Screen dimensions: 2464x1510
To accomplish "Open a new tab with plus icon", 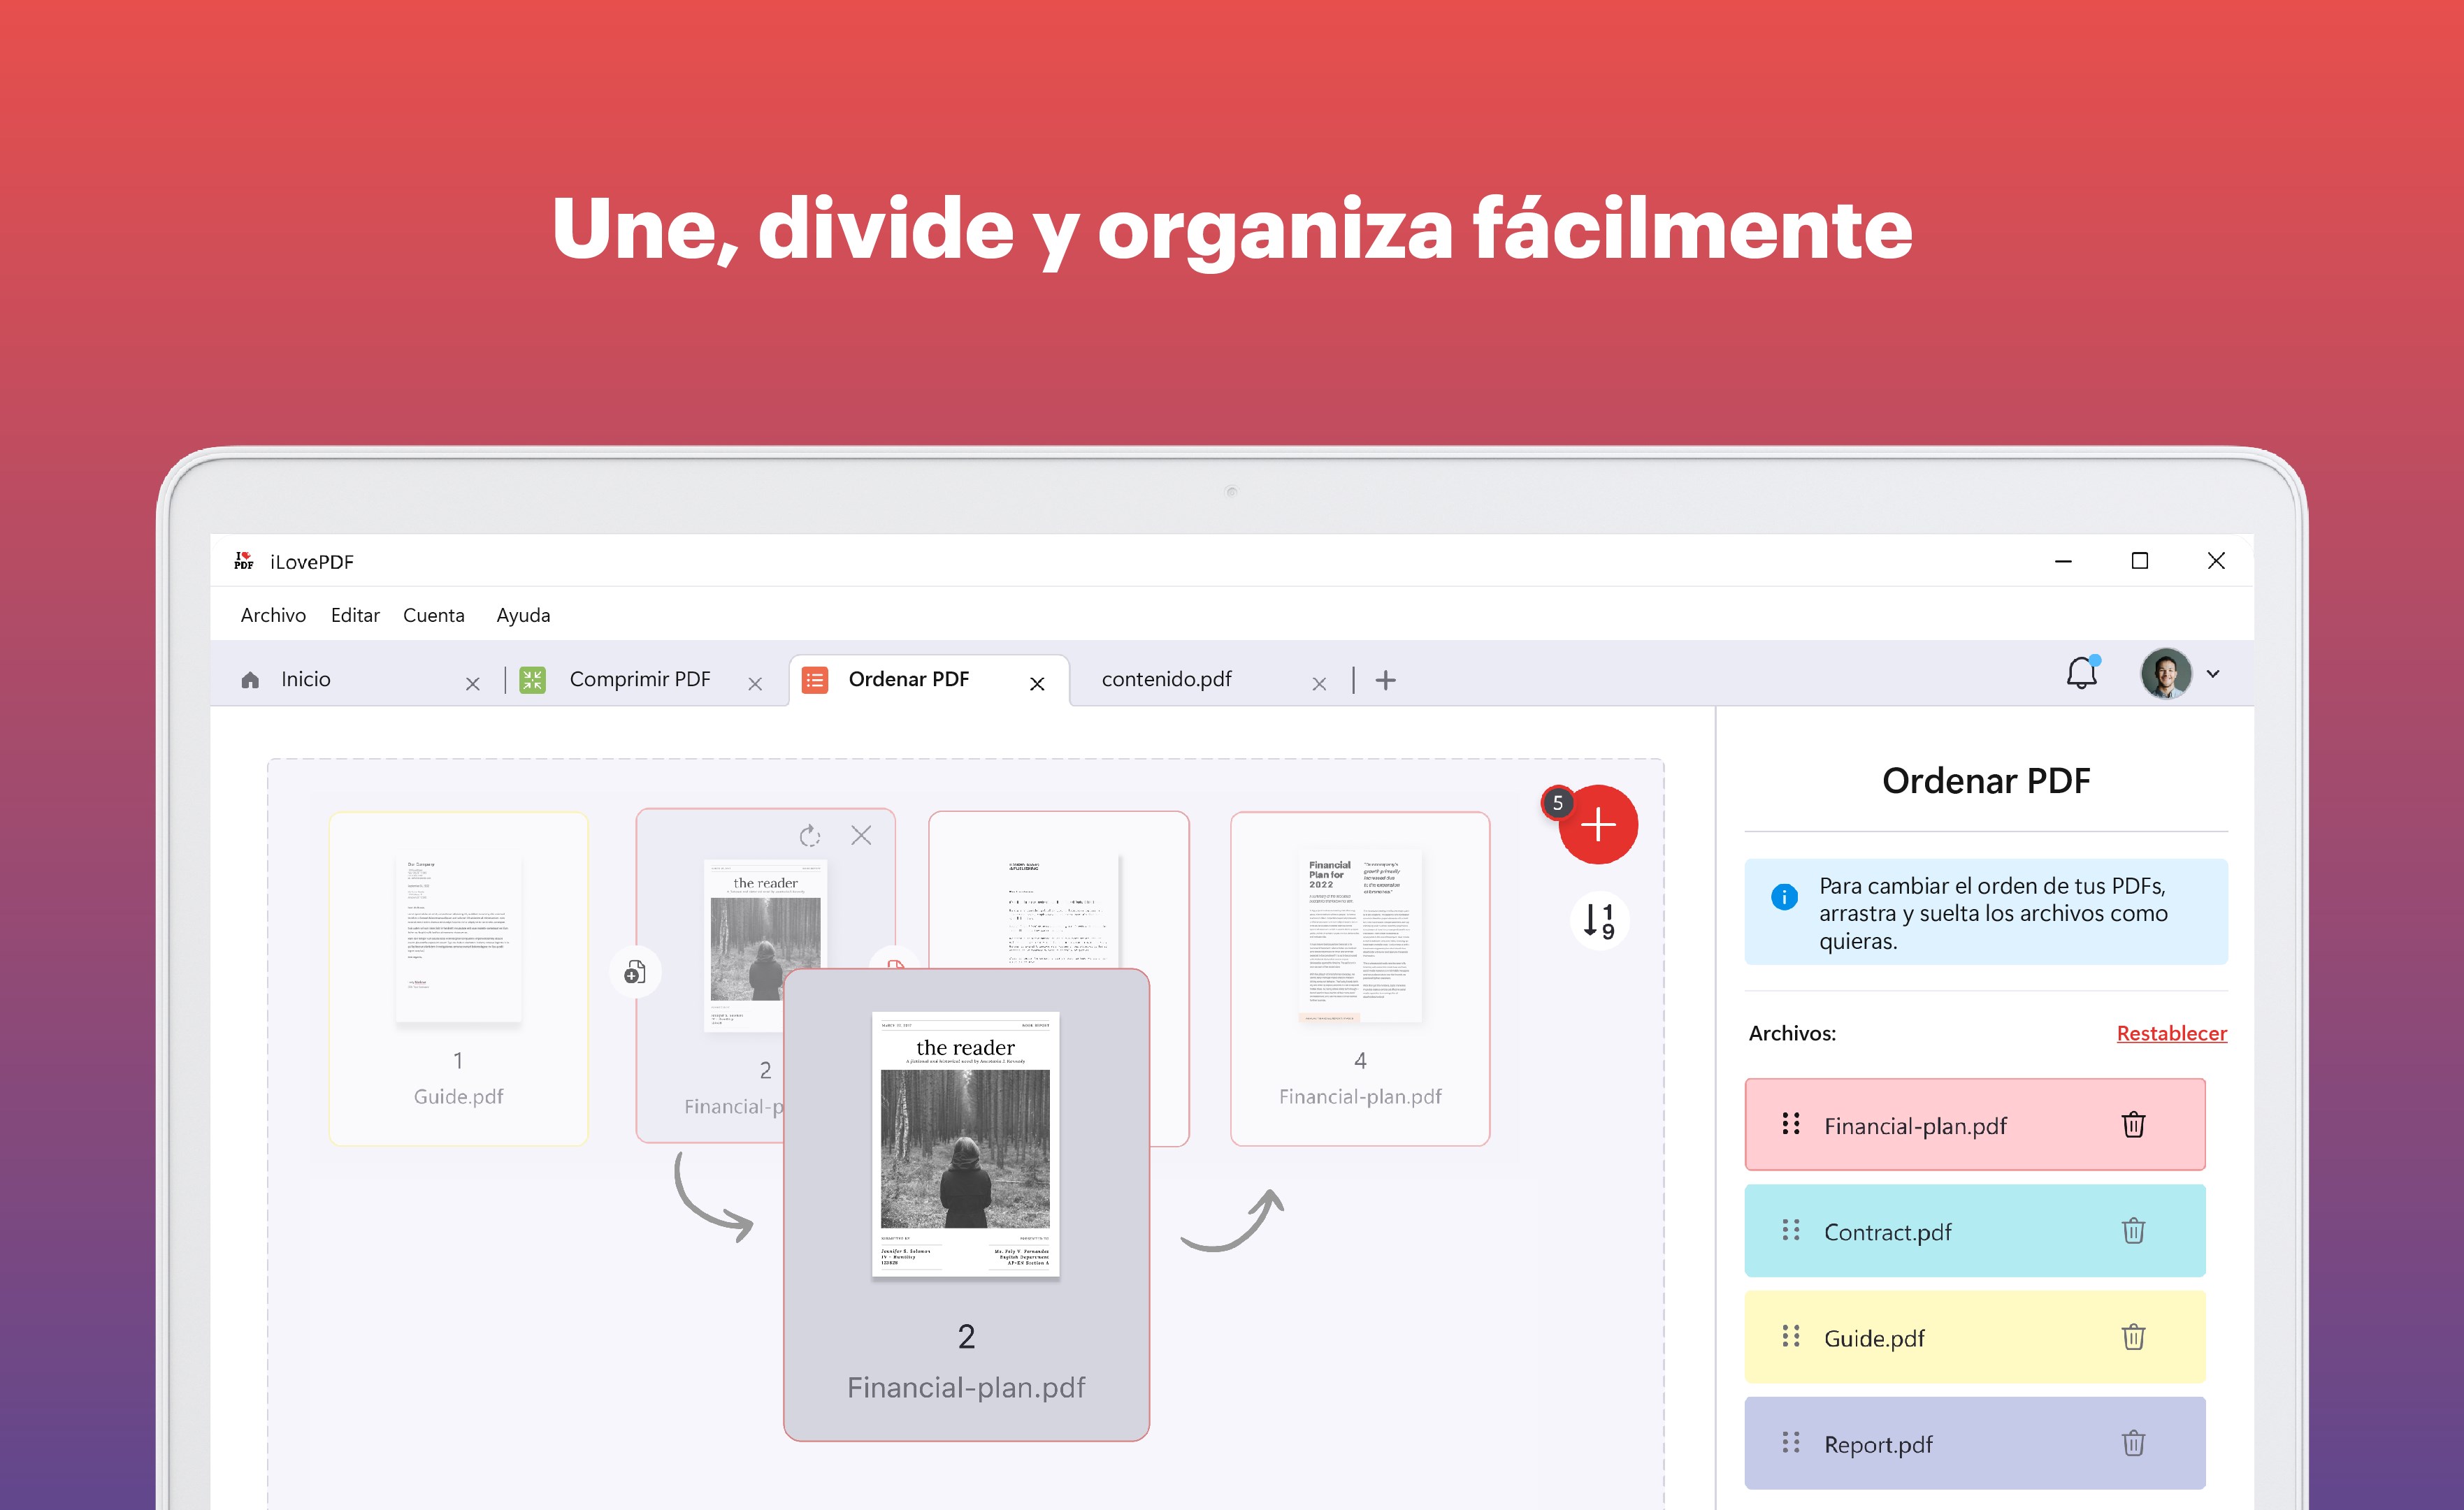I will pos(1385,681).
